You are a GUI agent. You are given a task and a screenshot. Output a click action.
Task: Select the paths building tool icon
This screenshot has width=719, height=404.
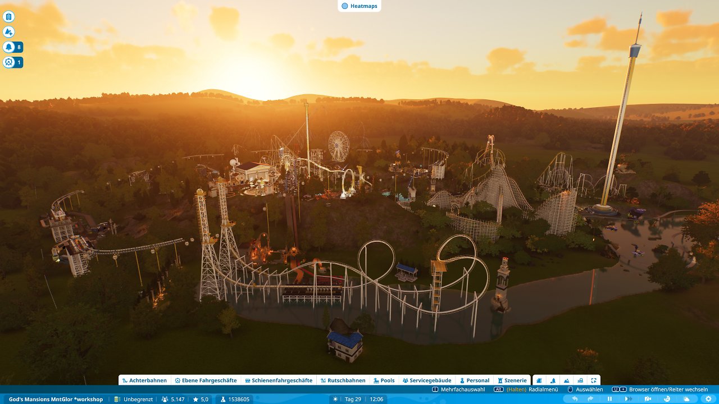pyautogui.click(x=539, y=380)
